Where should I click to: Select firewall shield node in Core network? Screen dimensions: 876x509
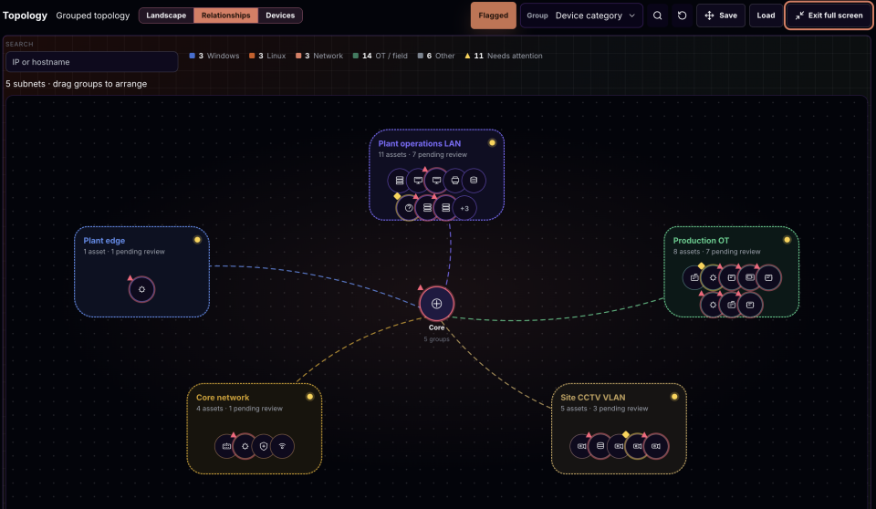point(263,446)
